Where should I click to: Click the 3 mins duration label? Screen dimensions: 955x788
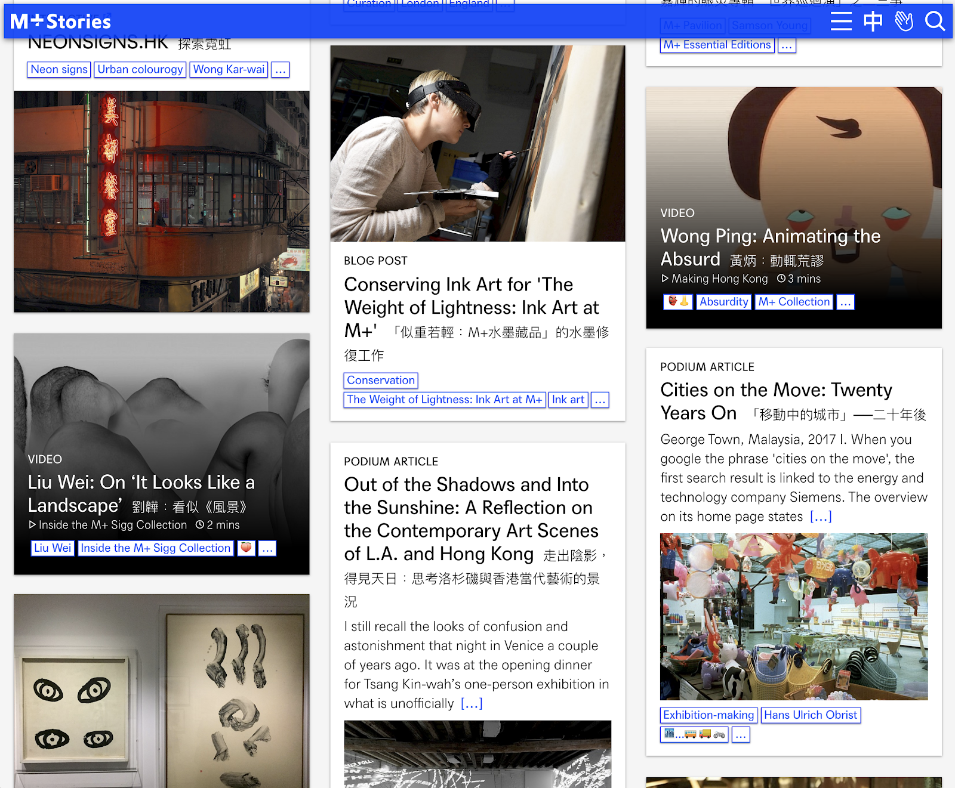[799, 279]
